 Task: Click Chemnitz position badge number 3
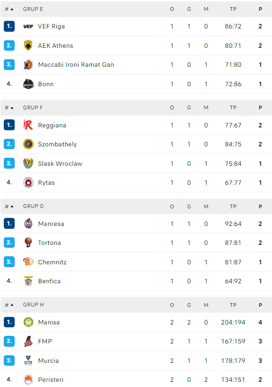pyautogui.click(x=9, y=262)
